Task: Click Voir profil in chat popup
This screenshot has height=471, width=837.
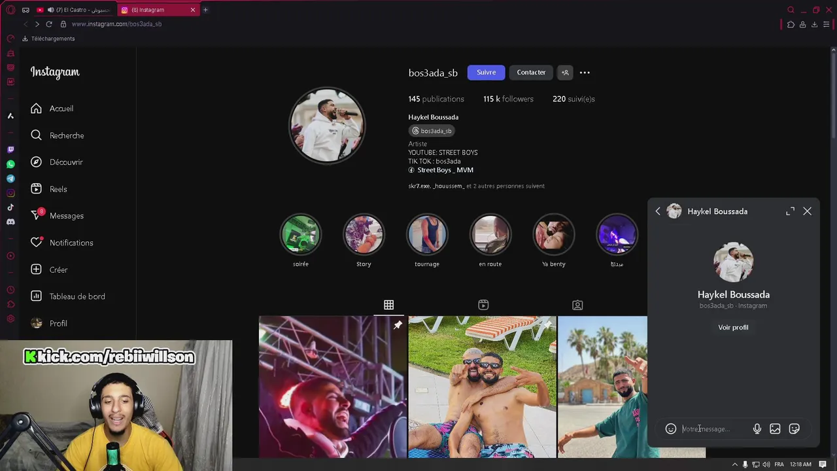Action: pos(733,327)
